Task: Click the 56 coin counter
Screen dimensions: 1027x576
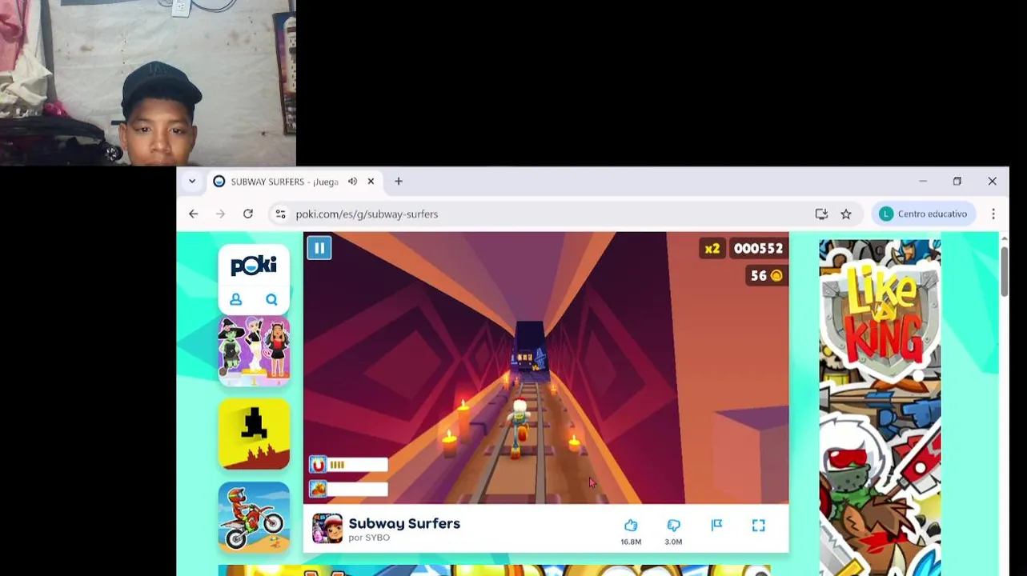Action: tap(767, 276)
